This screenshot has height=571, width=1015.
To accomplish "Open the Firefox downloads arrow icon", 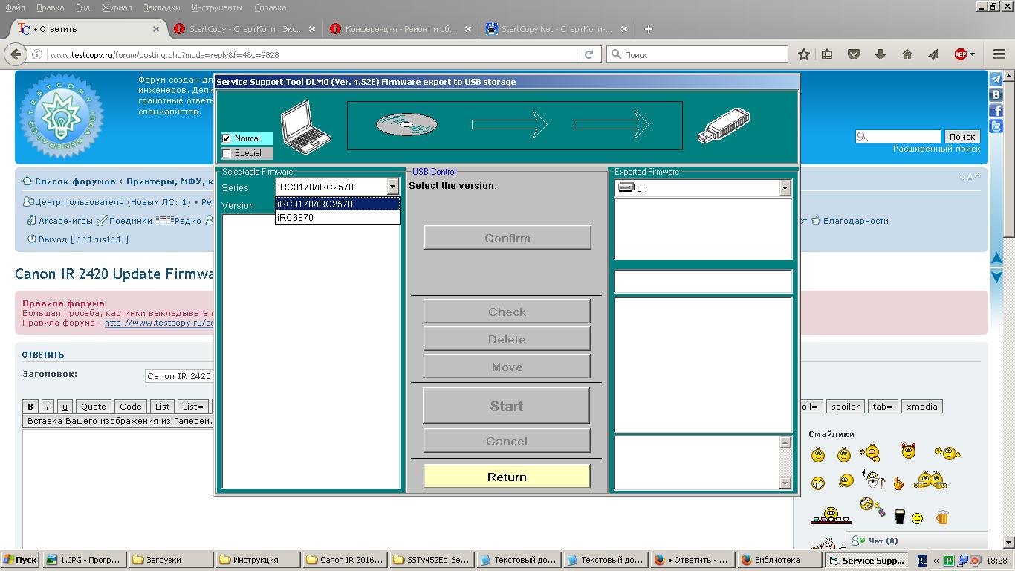I will tap(881, 54).
